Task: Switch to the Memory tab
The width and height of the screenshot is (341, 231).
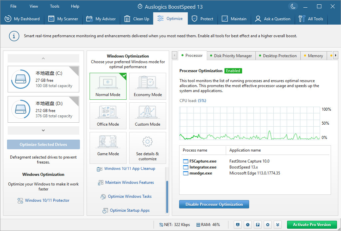Action: [314, 56]
